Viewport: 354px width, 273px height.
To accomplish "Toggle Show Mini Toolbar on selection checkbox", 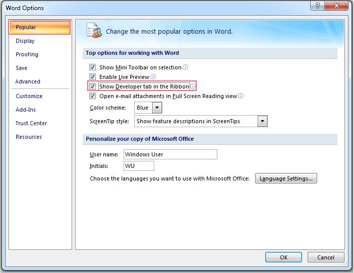I will 92,67.
